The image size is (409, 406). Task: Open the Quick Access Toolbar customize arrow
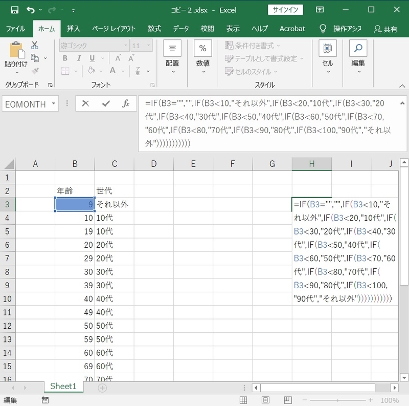pos(73,10)
